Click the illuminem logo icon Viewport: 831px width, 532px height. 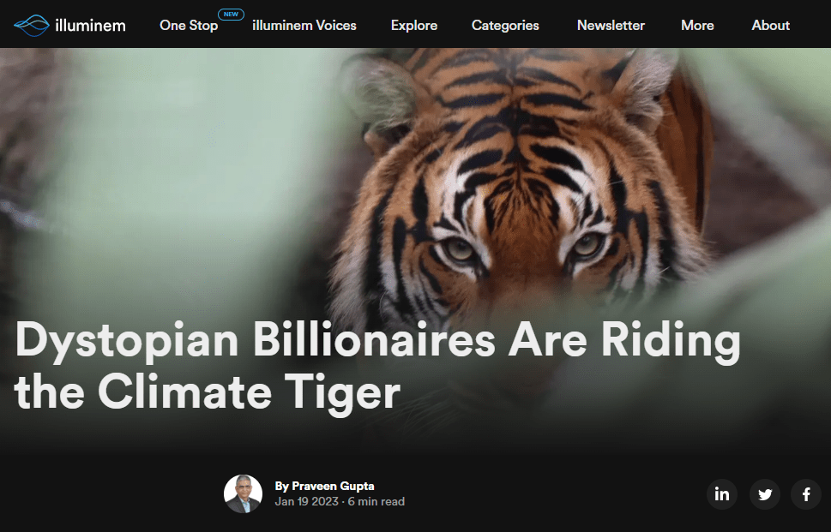pos(32,26)
